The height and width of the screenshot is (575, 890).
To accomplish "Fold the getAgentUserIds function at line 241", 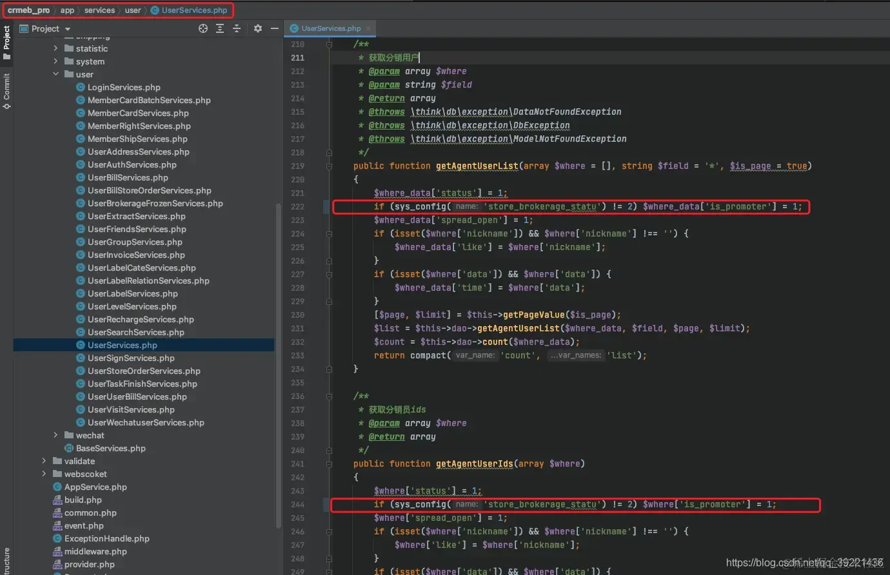I will (x=329, y=464).
